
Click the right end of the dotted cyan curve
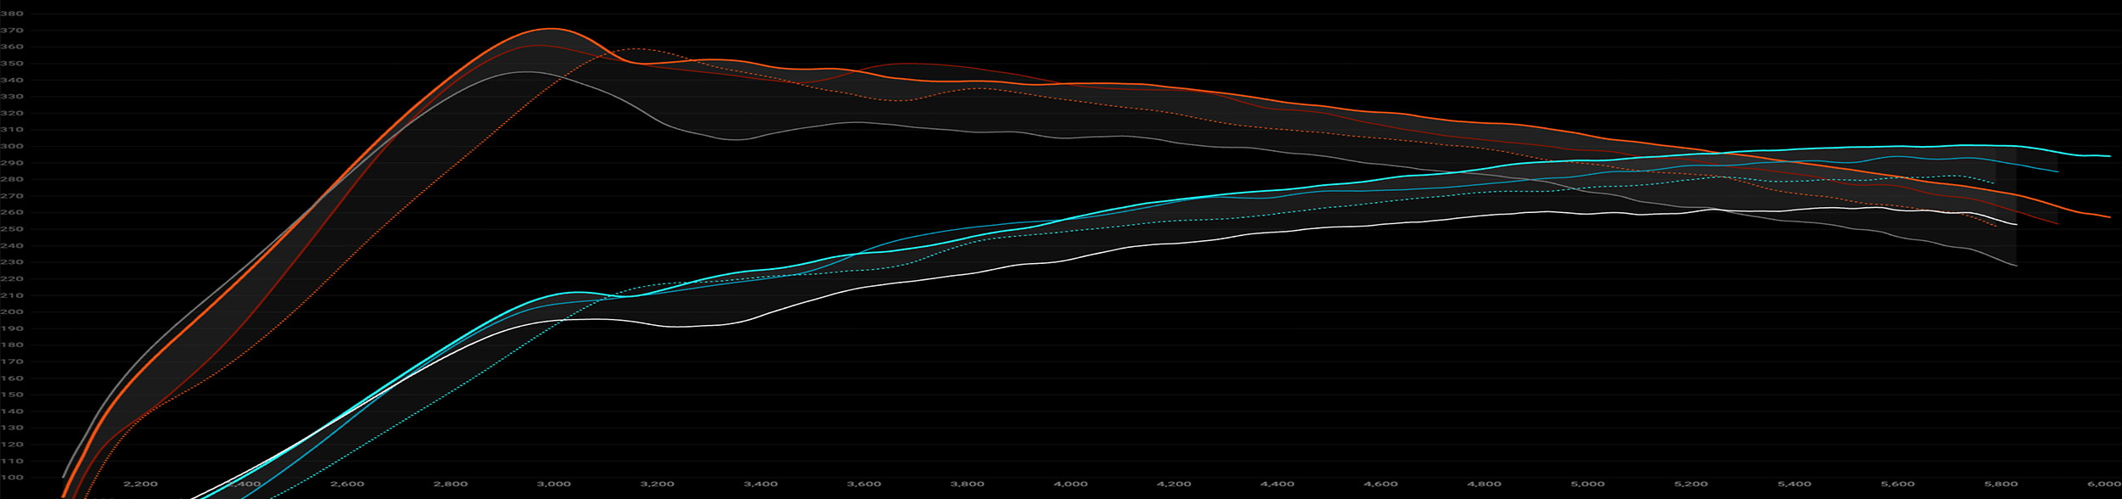tap(1994, 183)
